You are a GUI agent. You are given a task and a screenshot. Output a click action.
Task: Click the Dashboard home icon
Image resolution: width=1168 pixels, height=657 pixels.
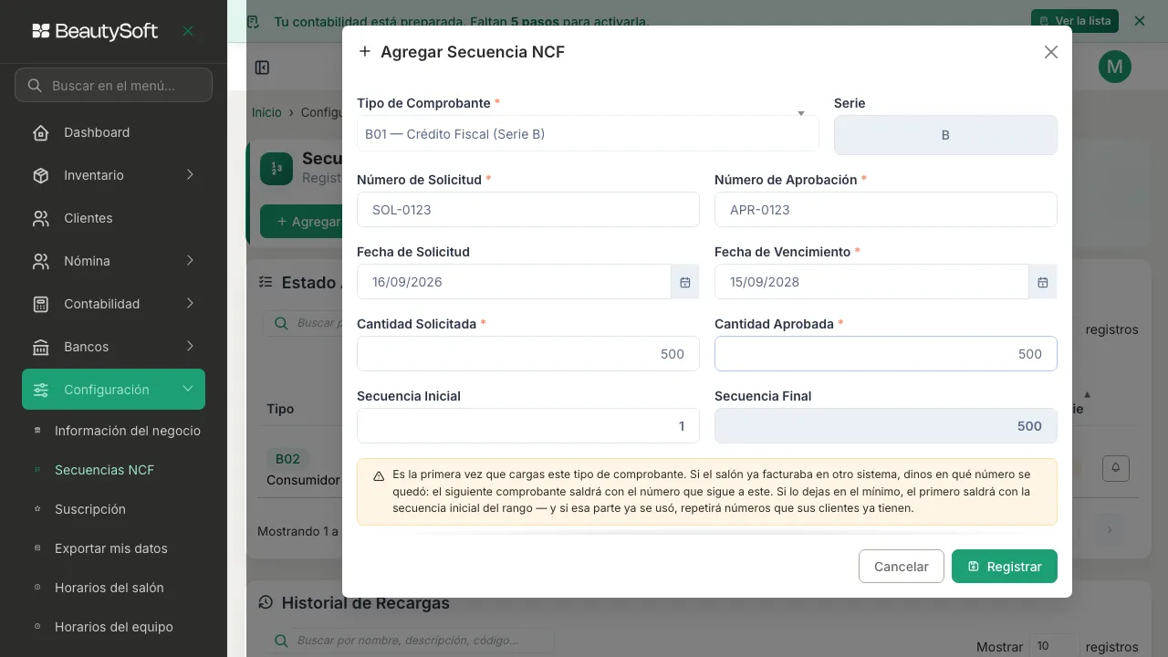pos(40,132)
